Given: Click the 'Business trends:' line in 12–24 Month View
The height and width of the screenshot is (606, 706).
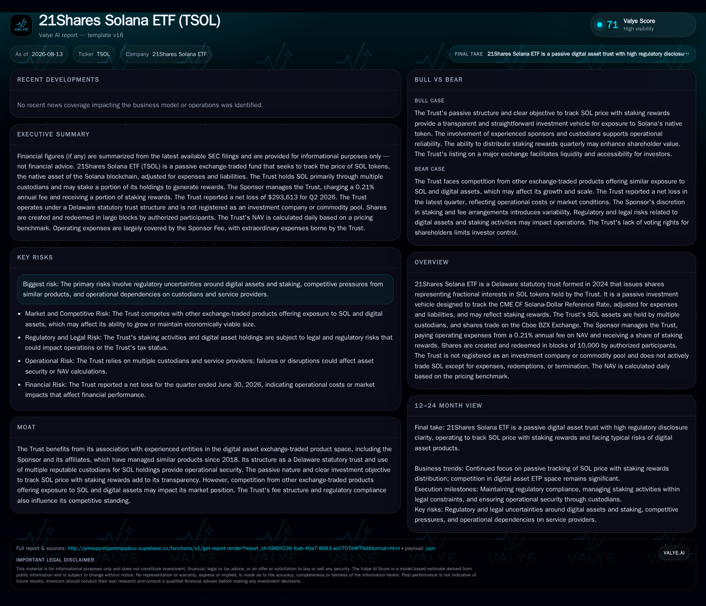Looking at the screenshot, I should [541, 474].
